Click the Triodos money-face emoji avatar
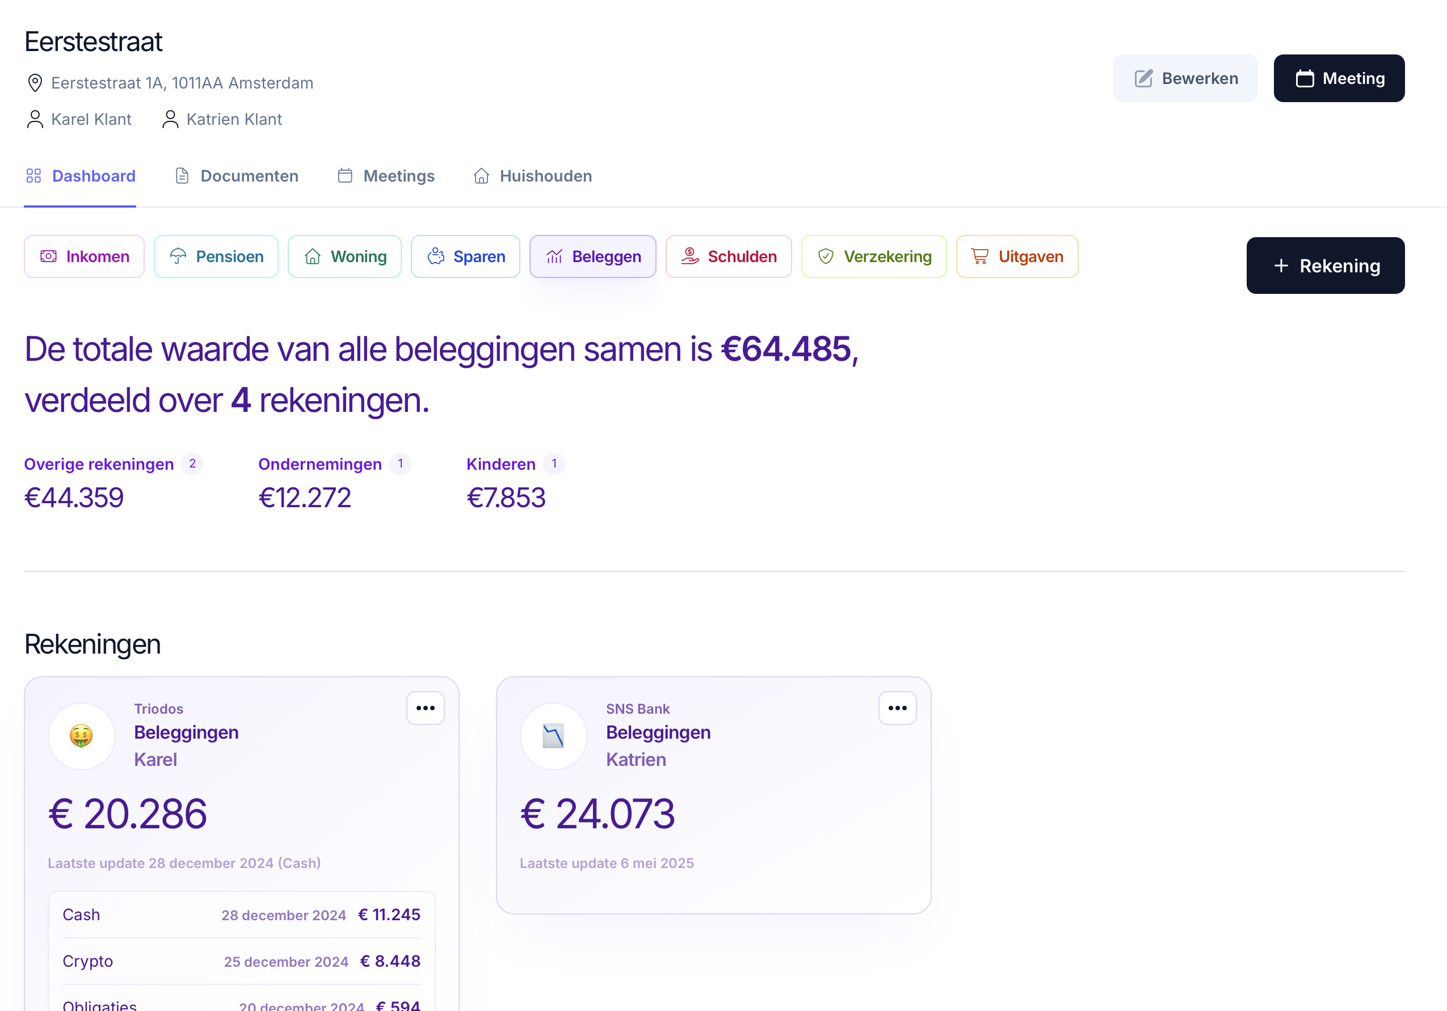 [82, 736]
